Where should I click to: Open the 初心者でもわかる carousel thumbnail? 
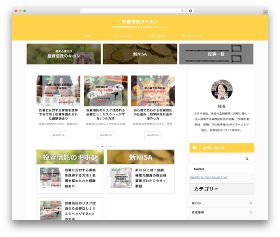[x=153, y=91]
